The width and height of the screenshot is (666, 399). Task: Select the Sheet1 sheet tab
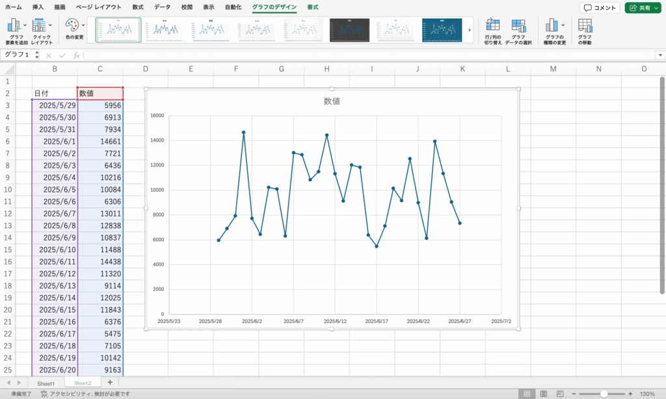(x=46, y=383)
